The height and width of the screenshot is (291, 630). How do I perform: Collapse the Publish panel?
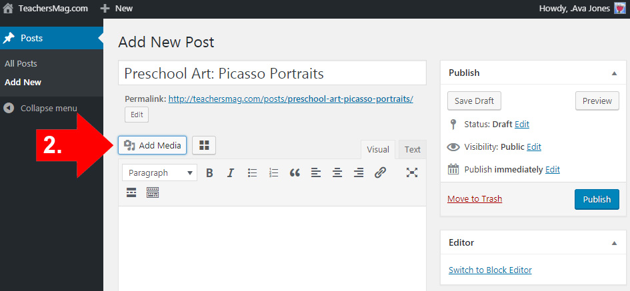click(614, 73)
